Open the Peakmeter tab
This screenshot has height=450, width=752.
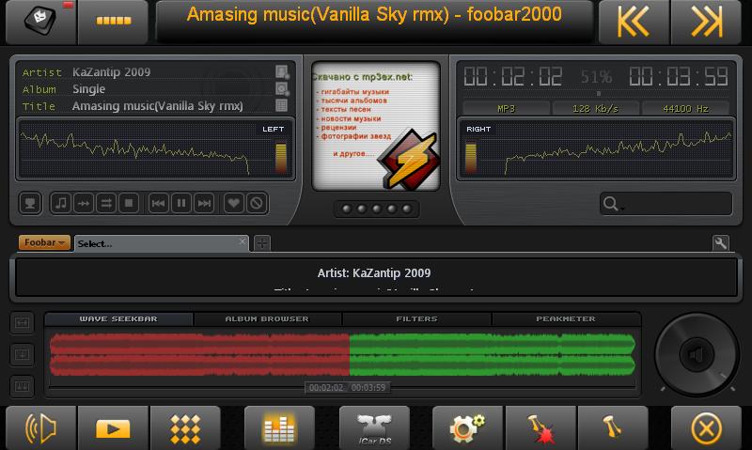565,319
